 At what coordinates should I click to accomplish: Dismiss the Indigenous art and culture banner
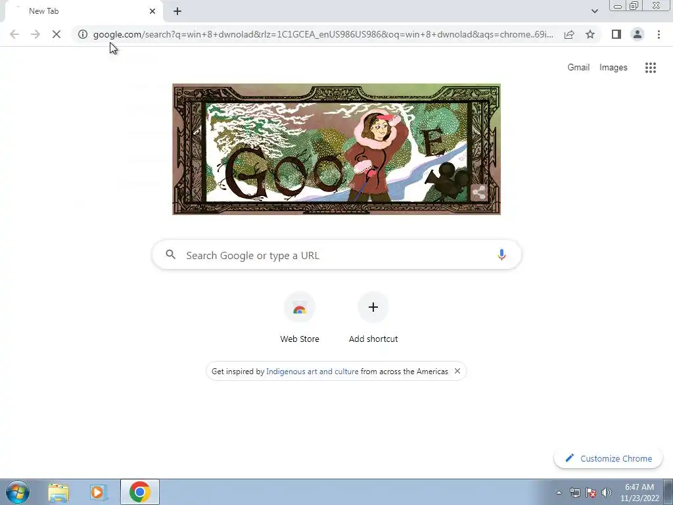coord(457,371)
